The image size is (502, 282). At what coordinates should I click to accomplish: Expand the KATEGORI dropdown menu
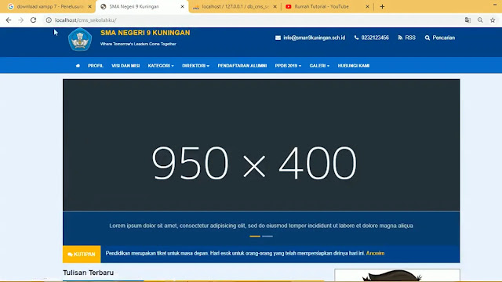[161, 66]
